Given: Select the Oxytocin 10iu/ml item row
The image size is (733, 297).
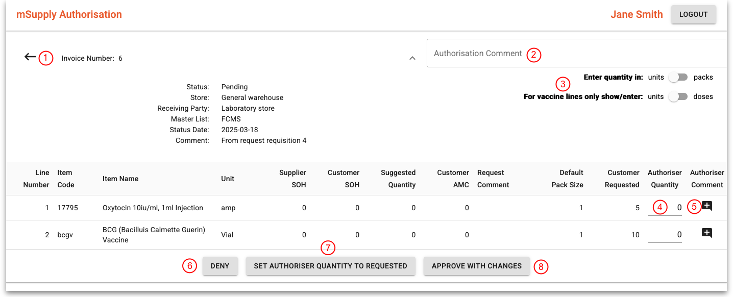Looking at the screenshot, I should (x=153, y=208).
